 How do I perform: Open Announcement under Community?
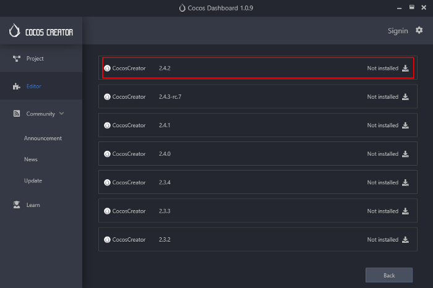point(43,138)
